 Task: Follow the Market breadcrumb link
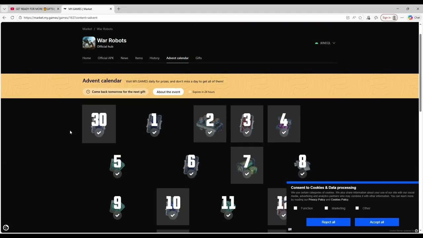click(x=87, y=29)
